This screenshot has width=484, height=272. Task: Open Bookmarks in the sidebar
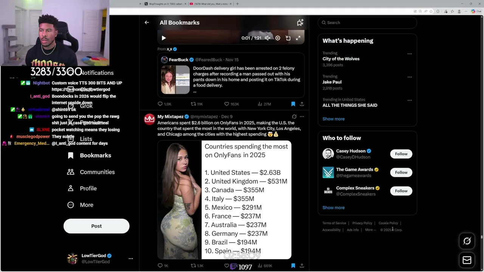tap(89, 156)
